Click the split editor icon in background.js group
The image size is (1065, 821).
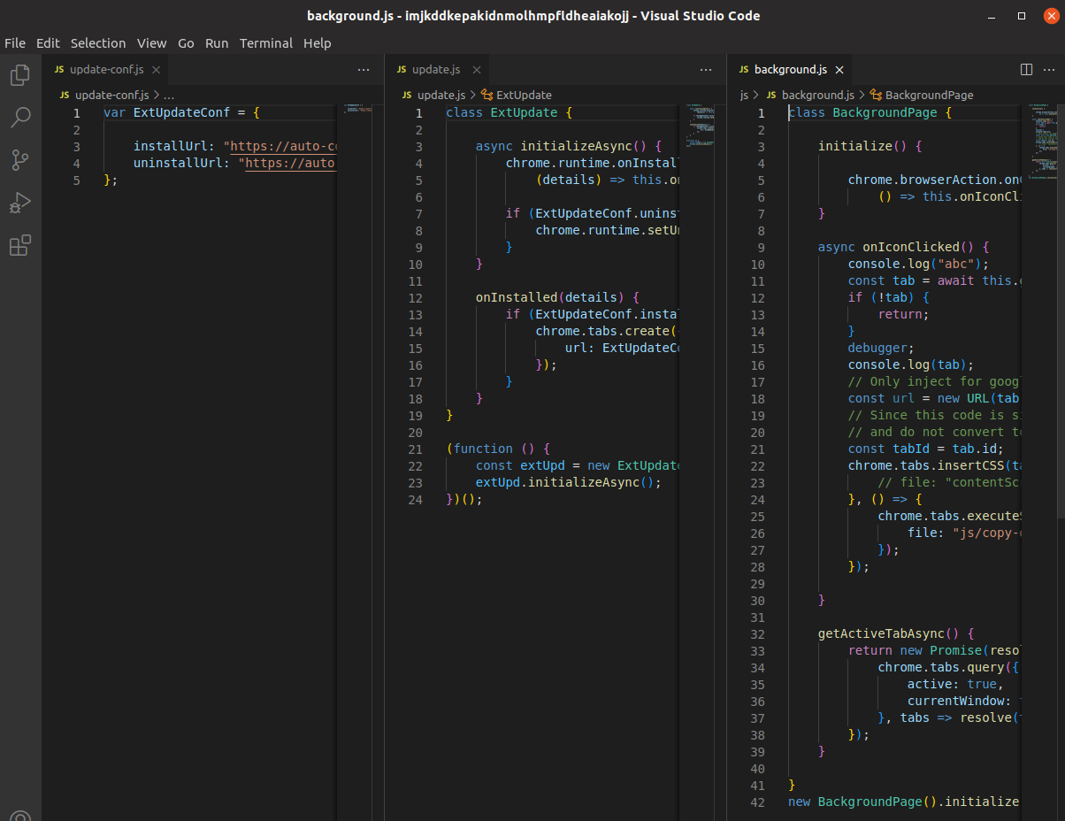coord(1026,69)
